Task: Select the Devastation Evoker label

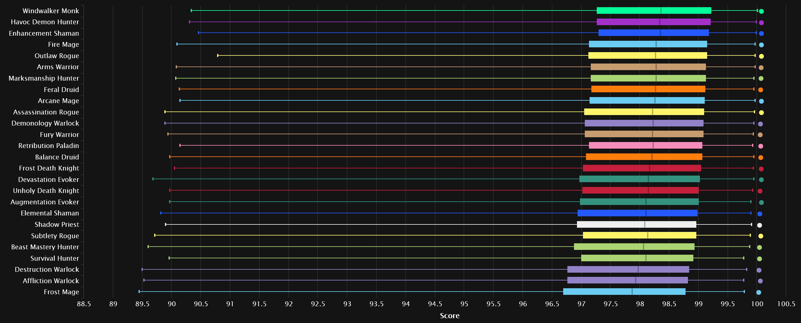Action: (49, 179)
